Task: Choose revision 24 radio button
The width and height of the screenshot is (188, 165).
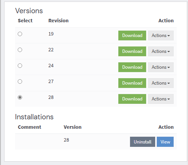Action: tap(20, 66)
